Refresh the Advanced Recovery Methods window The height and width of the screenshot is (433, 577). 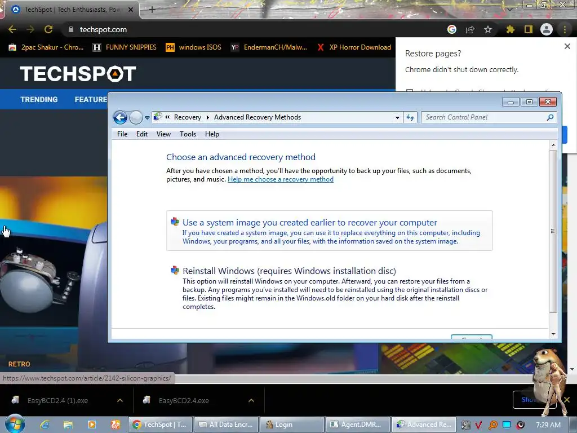[410, 117]
